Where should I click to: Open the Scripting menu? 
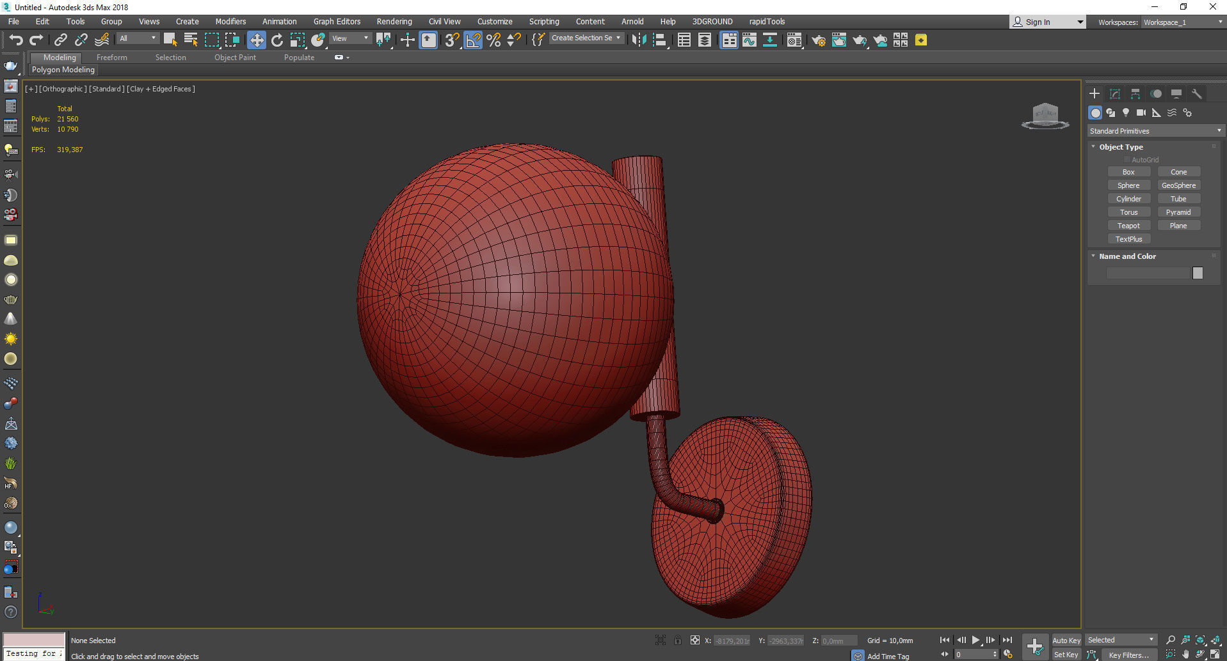tap(544, 22)
